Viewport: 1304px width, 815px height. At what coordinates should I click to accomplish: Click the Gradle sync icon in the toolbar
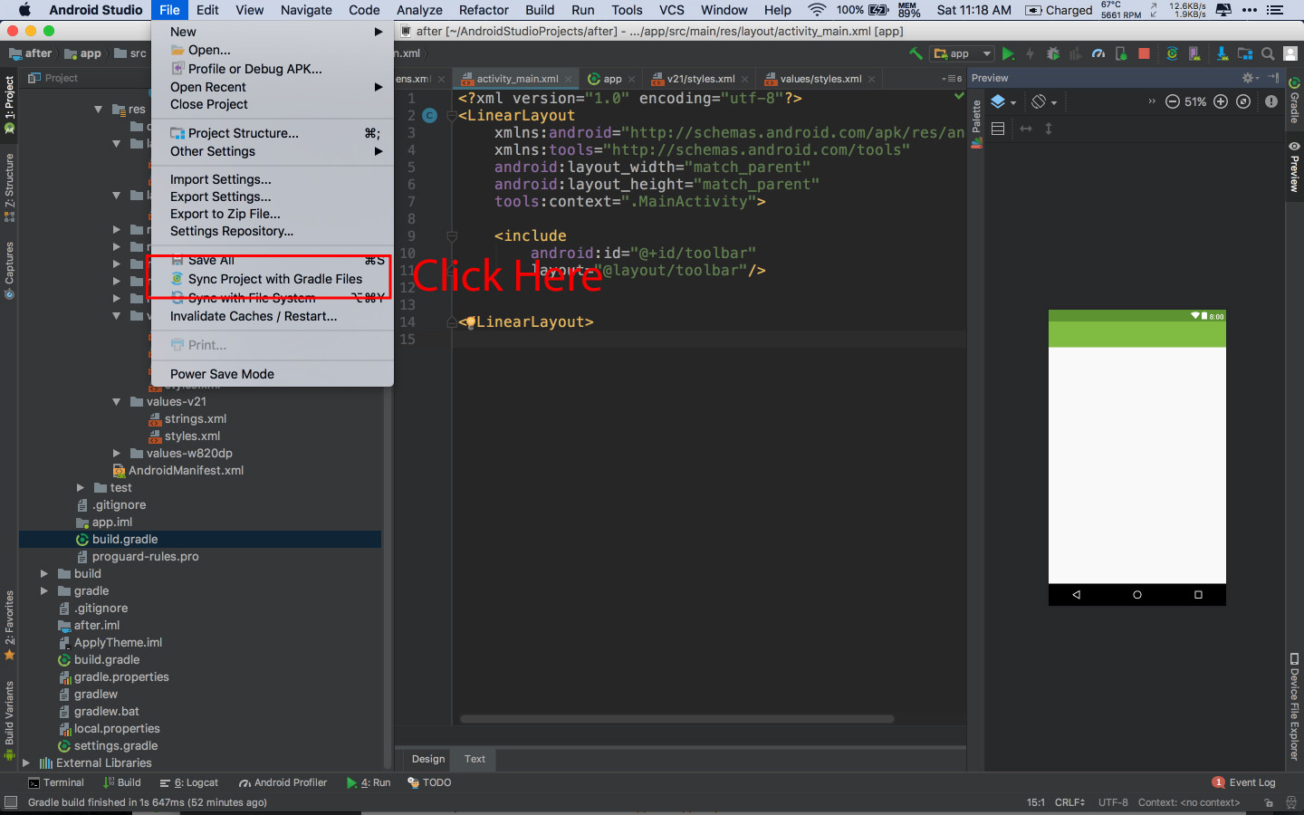pos(1171,53)
